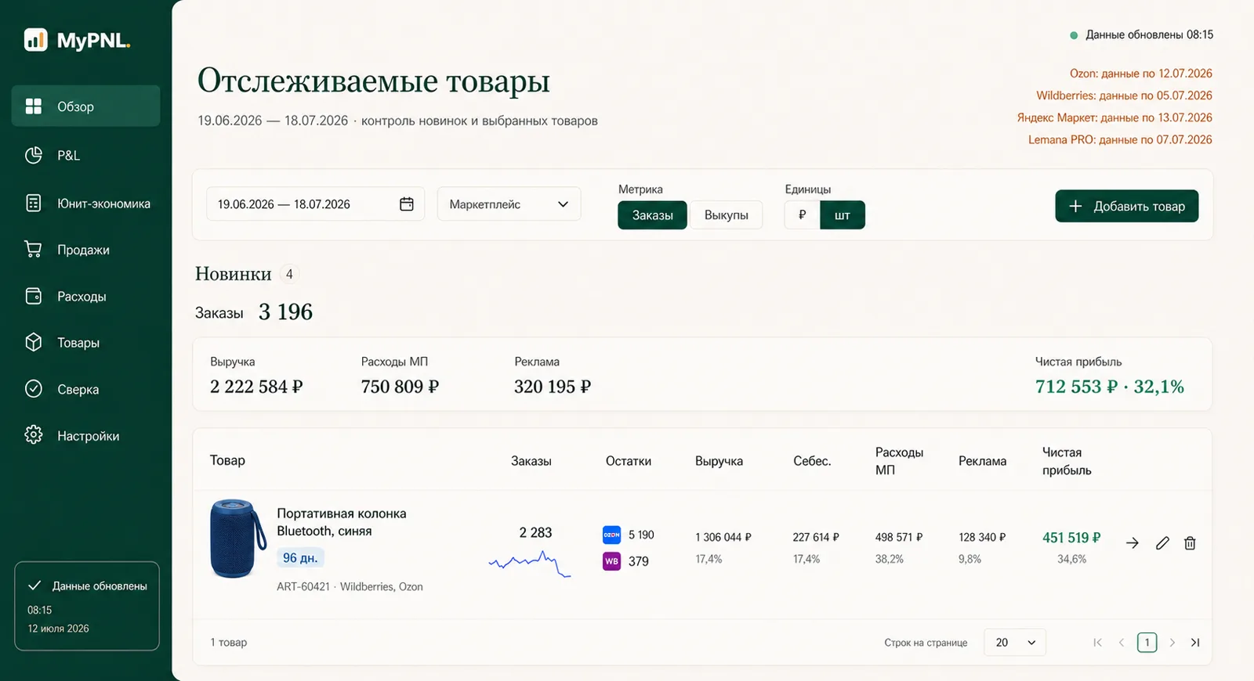Click the Добавить товар button

coord(1126,206)
